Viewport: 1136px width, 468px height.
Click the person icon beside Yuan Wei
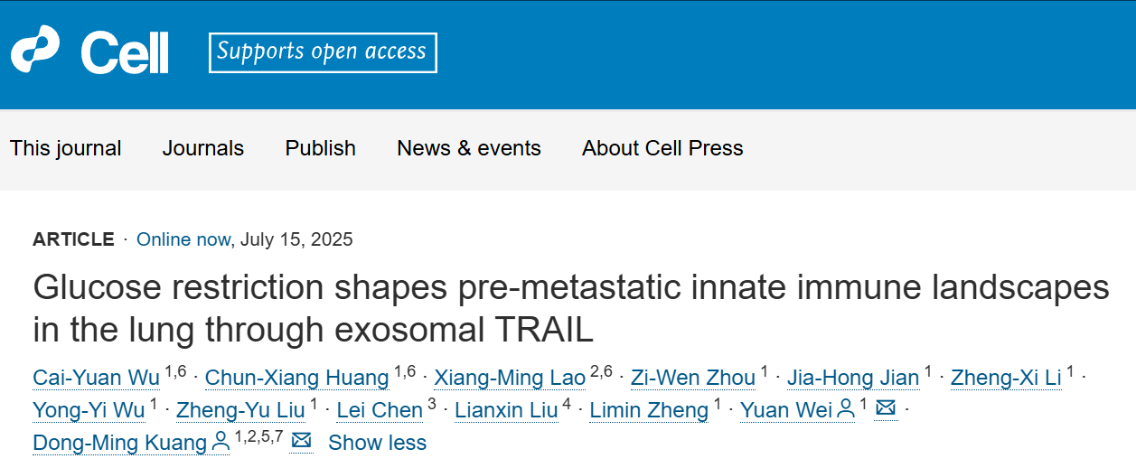[846, 410]
